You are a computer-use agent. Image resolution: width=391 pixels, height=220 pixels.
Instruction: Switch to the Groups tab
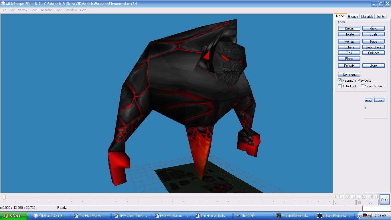[x=353, y=17]
